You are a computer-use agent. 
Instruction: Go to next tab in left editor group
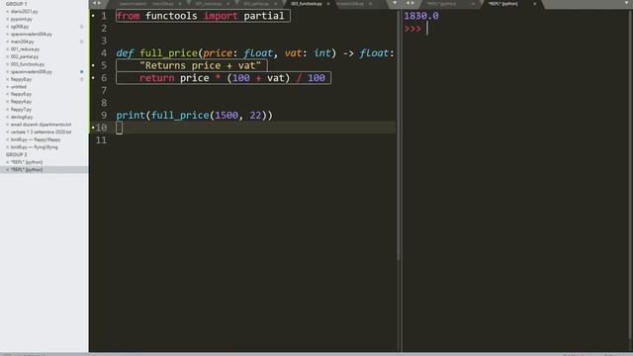(100, 3)
